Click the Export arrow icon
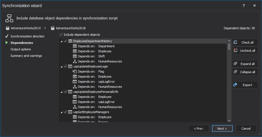The width and height of the screenshot is (262, 137). (236, 85)
